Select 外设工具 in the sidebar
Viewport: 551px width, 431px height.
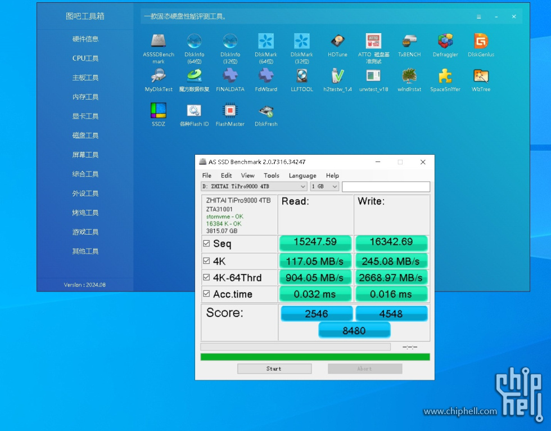coord(85,194)
